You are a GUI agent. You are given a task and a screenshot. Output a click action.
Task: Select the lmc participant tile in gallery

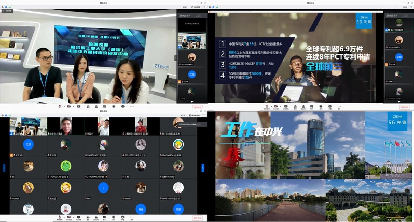point(103,189)
